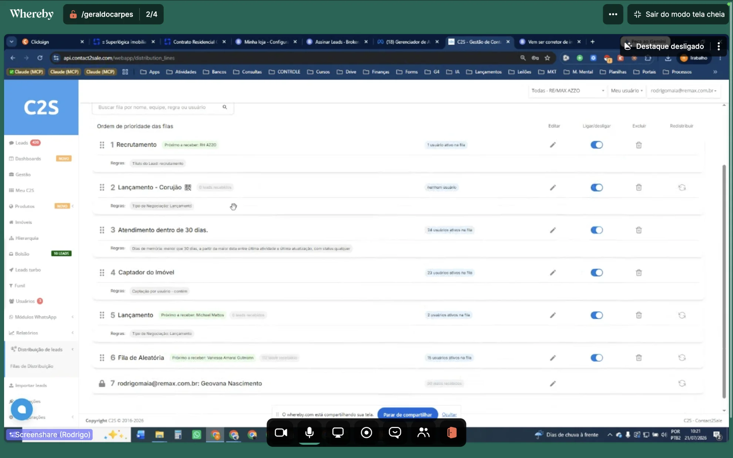733x458 pixels.
Task: Click the QR code icon beside Corujão
Action: [188, 187]
